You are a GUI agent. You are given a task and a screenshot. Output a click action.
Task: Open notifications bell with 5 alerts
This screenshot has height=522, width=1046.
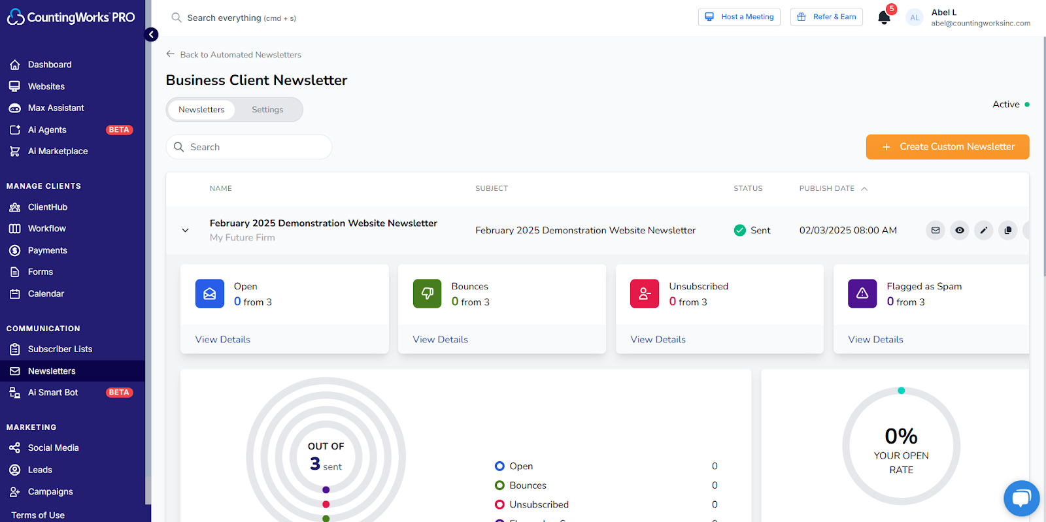click(885, 16)
